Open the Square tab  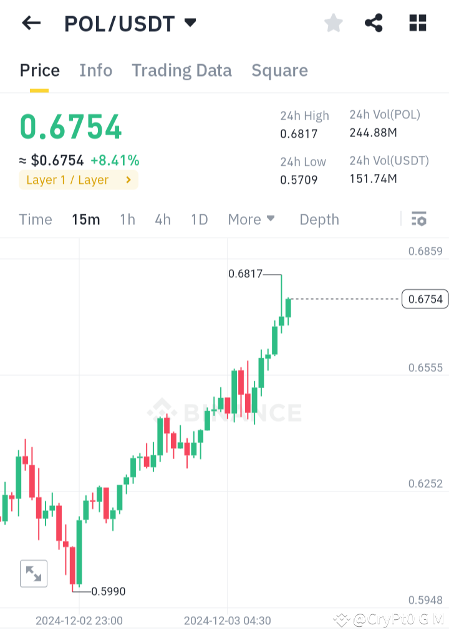click(x=279, y=70)
